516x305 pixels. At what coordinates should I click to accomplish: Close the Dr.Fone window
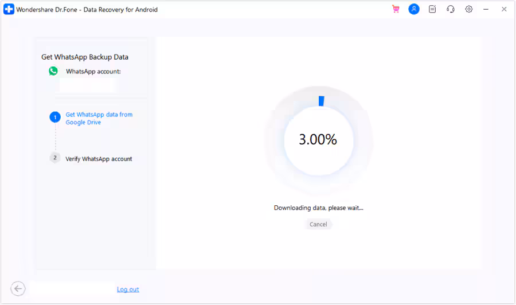pos(504,9)
